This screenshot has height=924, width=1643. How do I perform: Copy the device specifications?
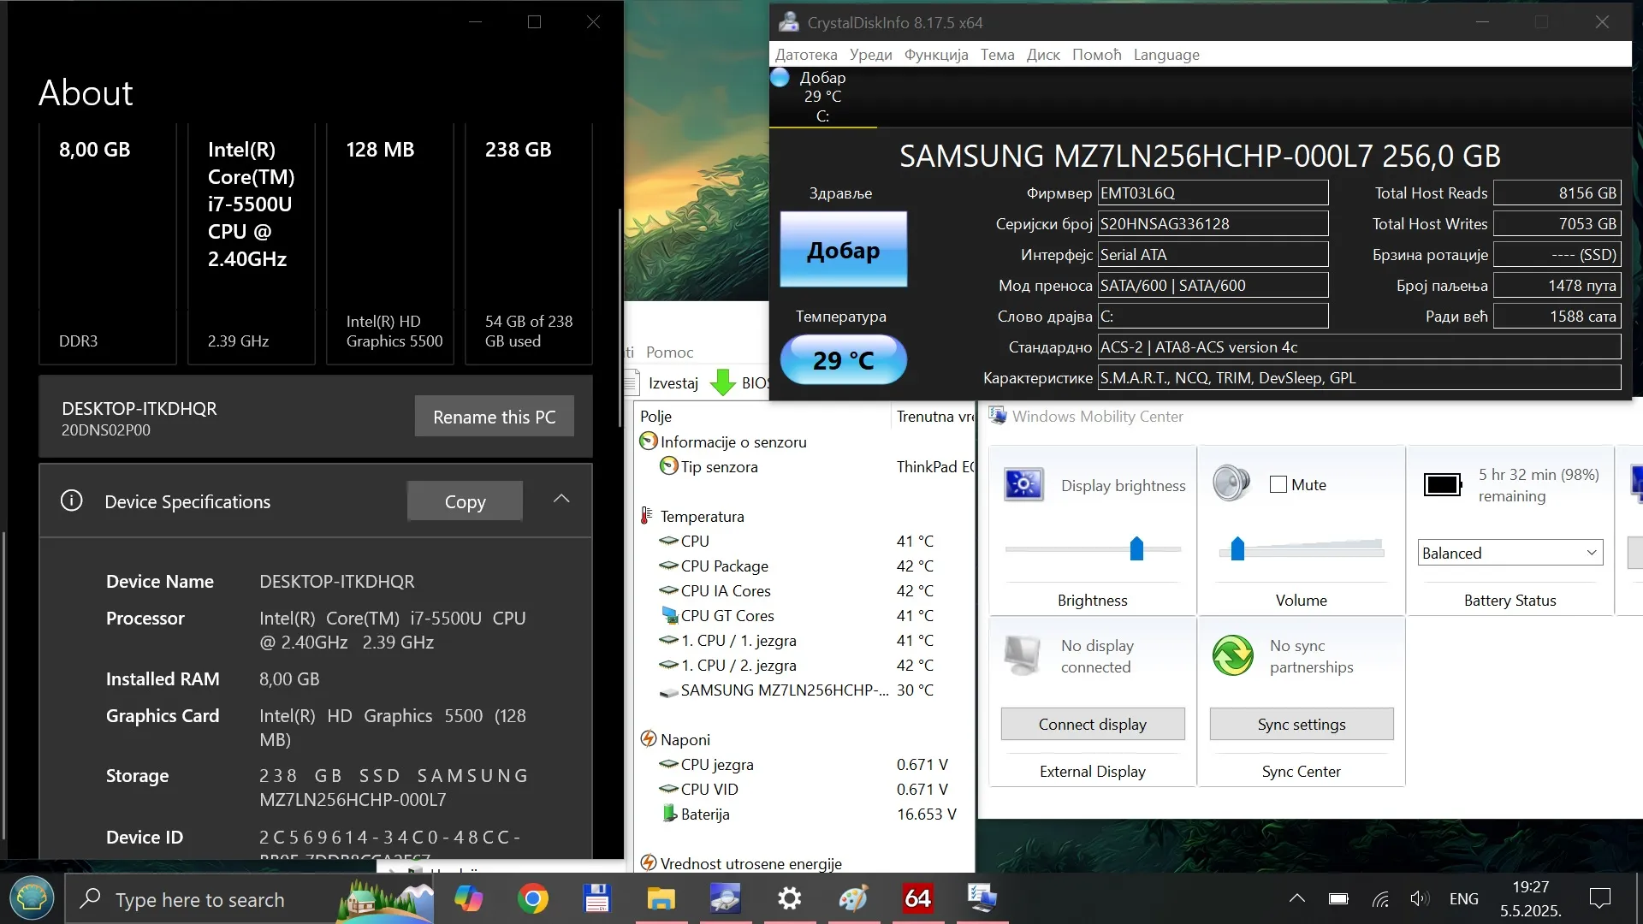(465, 501)
